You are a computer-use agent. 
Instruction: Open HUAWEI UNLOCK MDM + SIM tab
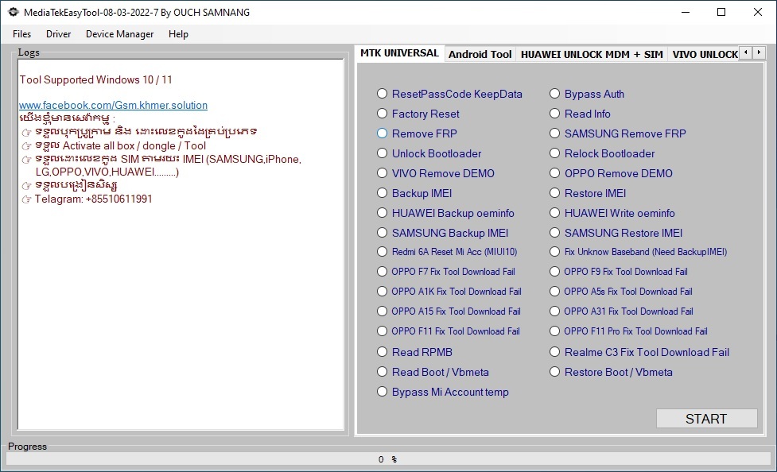coord(592,54)
